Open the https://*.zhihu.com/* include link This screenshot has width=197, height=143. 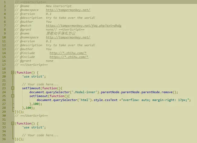[x=69, y=57]
